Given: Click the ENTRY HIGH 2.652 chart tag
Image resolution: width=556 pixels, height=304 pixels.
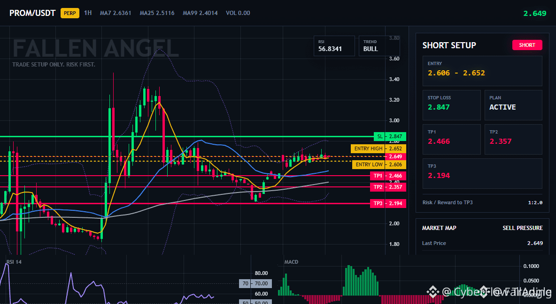Looking at the screenshot, I should 378,148.
